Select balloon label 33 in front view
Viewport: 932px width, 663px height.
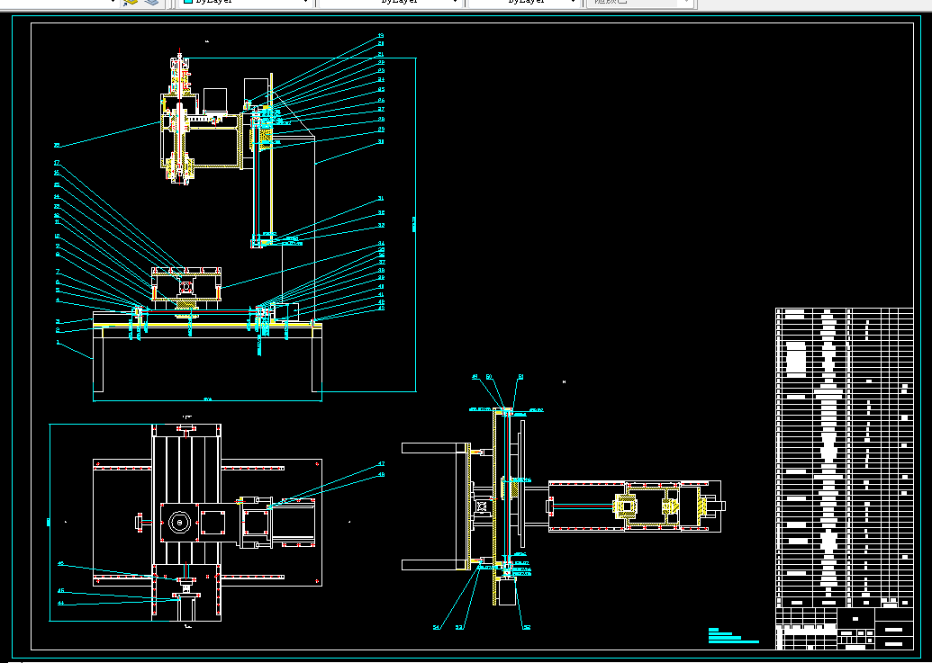[x=380, y=225]
